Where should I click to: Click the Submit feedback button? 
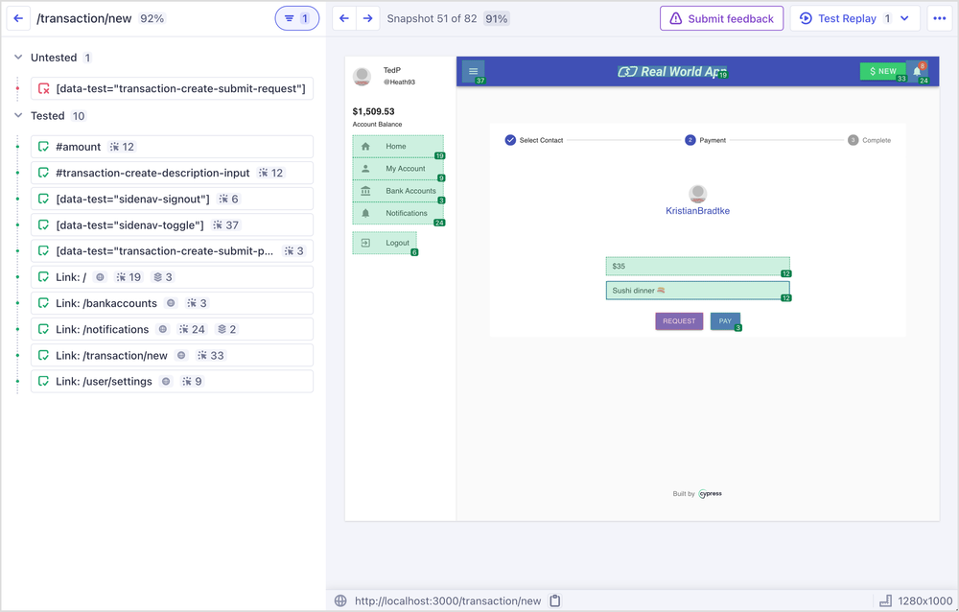pos(721,18)
